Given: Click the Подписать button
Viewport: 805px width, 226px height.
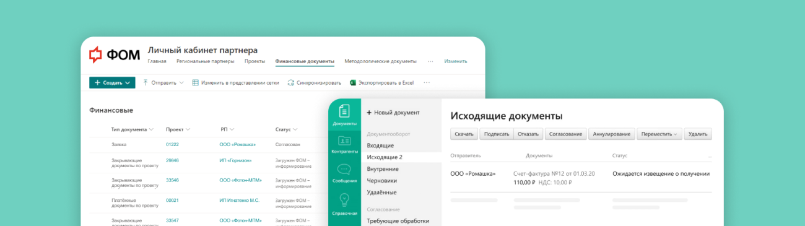Looking at the screenshot, I should coord(496,134).
